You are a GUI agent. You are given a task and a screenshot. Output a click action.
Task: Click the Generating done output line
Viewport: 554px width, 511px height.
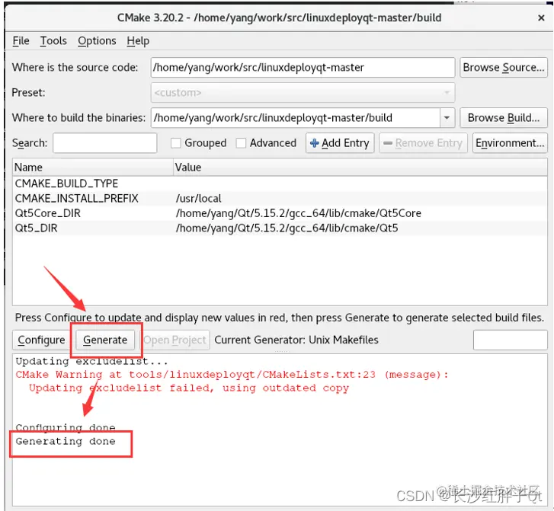pyautogui.click(x=66, y=442)
